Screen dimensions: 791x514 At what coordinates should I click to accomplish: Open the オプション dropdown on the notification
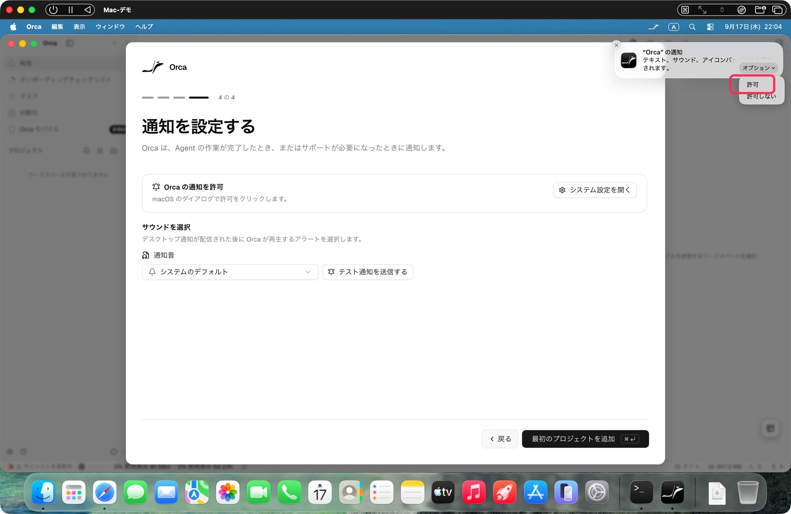click(x=758, y=68)
